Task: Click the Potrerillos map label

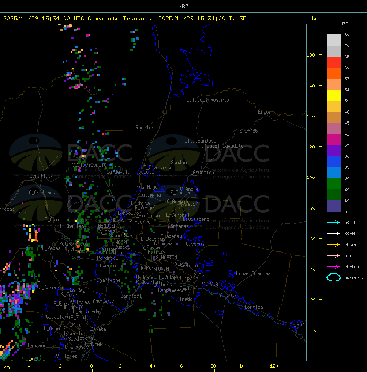Action: (x=74, y=244)
